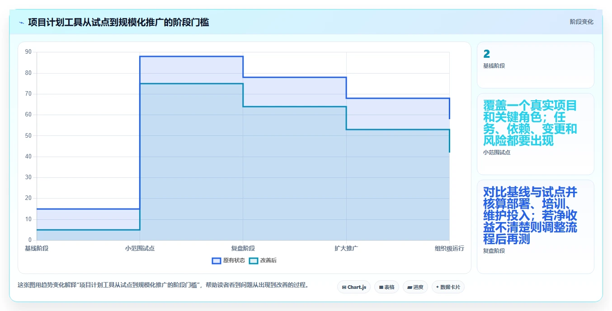Click the 基线阶段 x-axis label
The height and width of the screenshot is (311, 612).
[x=37, y=248]
